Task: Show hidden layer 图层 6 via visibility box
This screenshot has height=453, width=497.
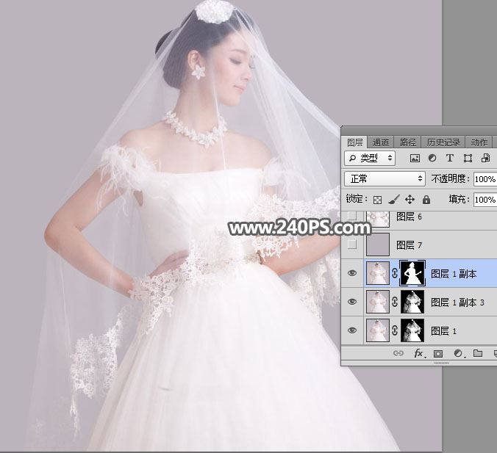Action: [x=352, y=216]
